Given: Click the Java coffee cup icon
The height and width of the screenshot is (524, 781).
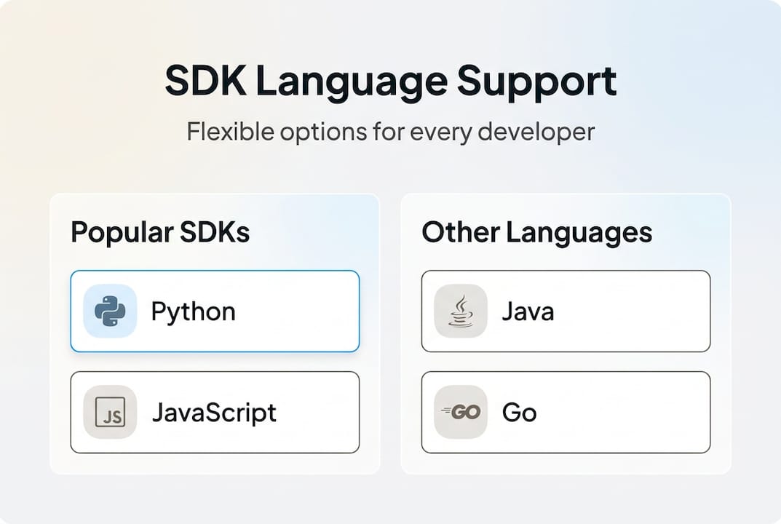Looking at the screenshot, I should coord(461,311).
